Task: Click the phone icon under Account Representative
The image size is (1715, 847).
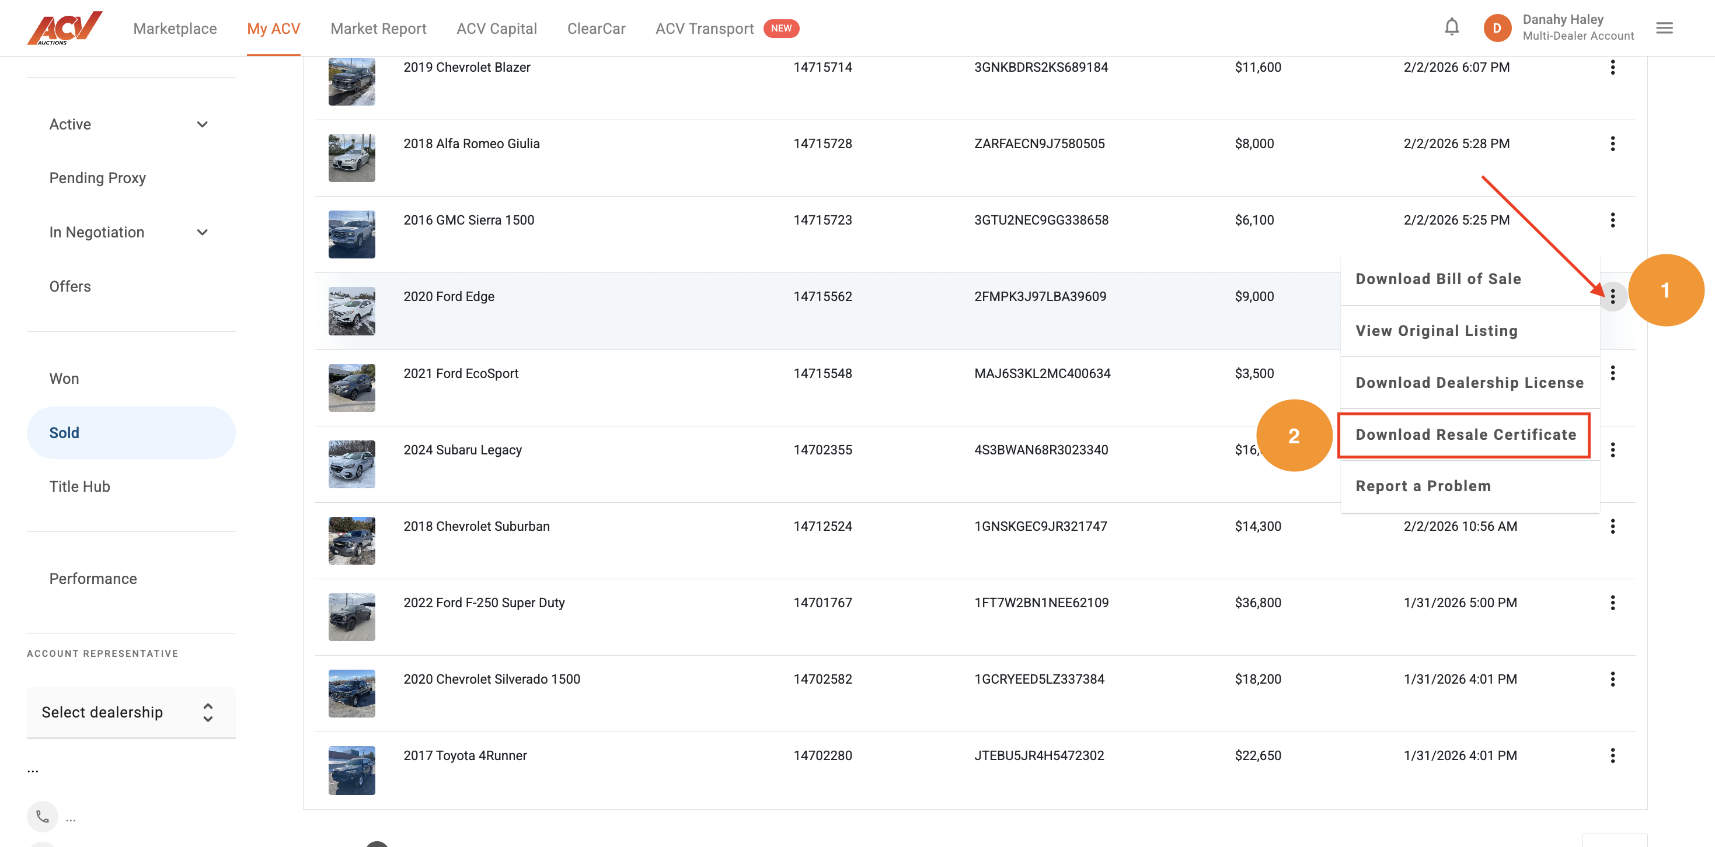Action: [x=43, y=817]
